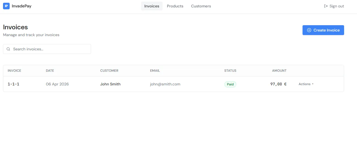Click the sign out arrow icon
This screenshot has width=357, height=147.
(x=326, y=6)
